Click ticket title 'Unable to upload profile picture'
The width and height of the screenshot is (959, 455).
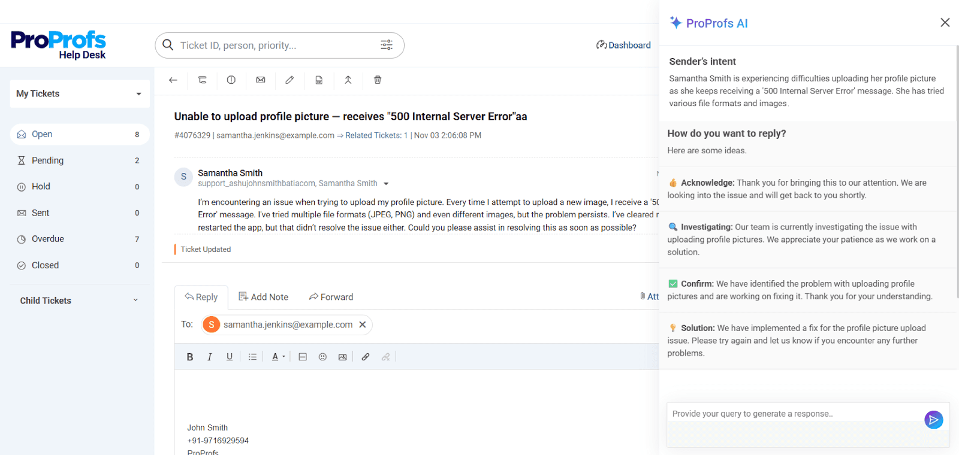(x=351, y=117)
